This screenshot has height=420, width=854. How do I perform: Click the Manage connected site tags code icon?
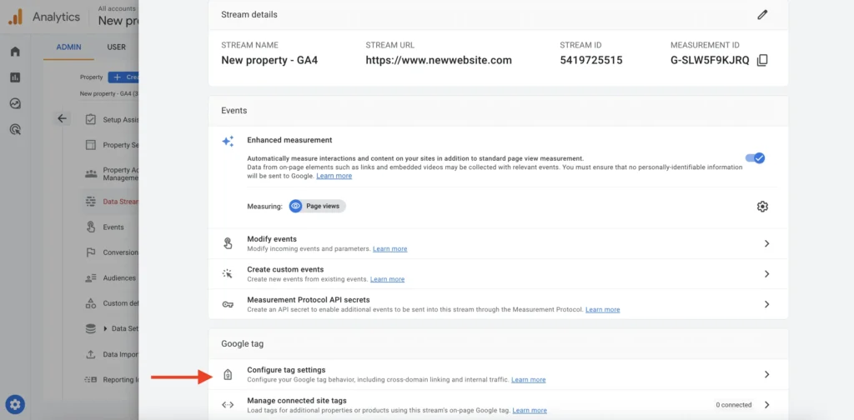click(228, 405)
